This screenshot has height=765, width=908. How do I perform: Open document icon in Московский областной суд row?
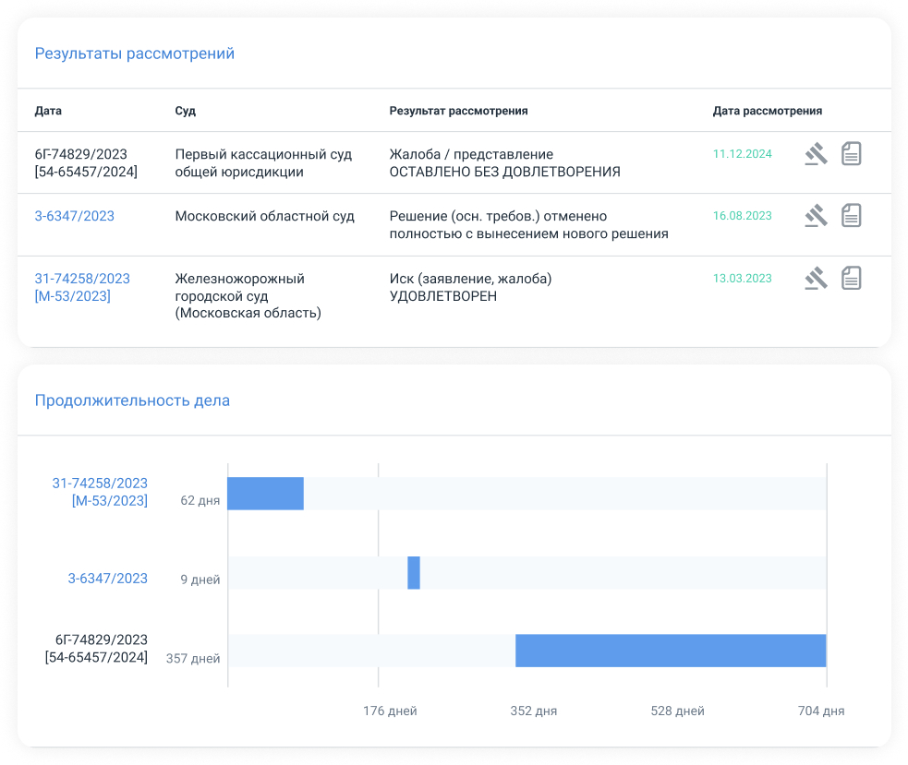pos(851,216)
